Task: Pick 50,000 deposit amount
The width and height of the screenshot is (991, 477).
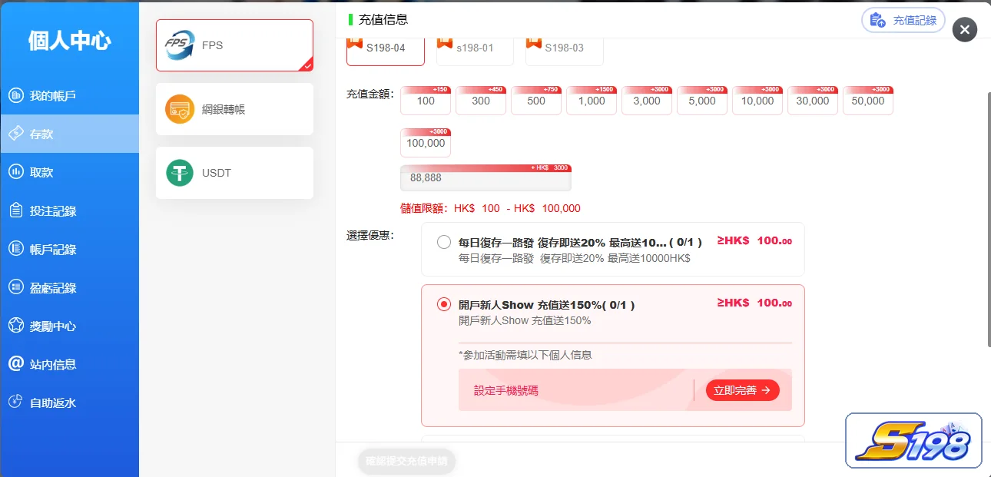Action: (868, 101)
